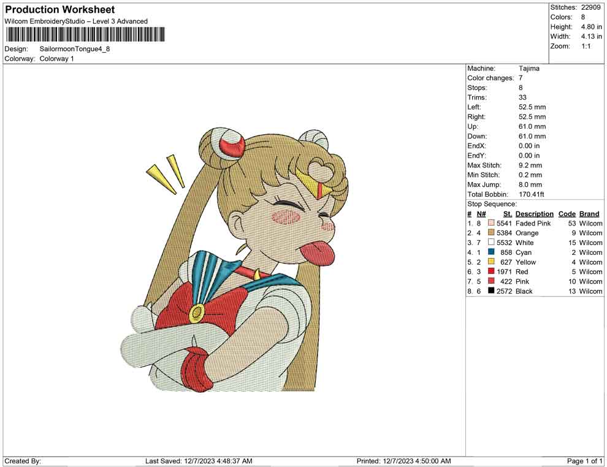607x467 pixels.
Task: Click the Down value '61.0 mm'
Action: tap(532, 136)
